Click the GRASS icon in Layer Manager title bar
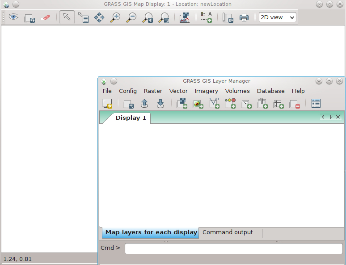The image size is (346, 265). (x=104, y=81)
